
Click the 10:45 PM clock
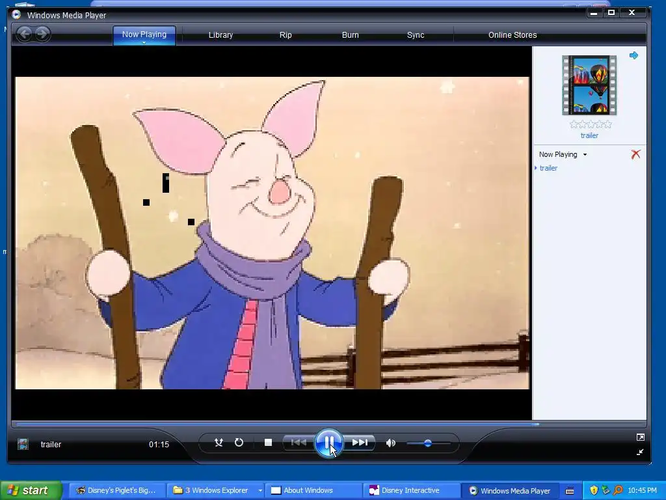(x=642, y=490)
